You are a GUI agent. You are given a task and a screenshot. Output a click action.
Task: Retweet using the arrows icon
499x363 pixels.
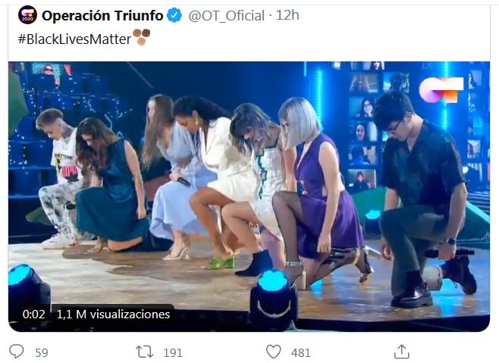coord(144,352)
